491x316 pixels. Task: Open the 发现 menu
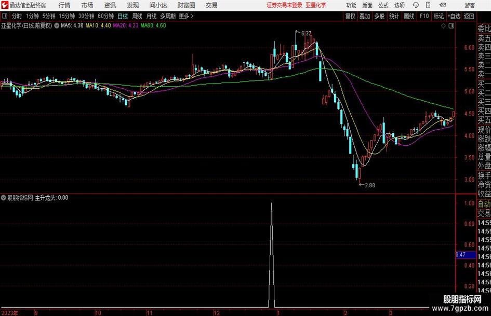tap(133, 5)
